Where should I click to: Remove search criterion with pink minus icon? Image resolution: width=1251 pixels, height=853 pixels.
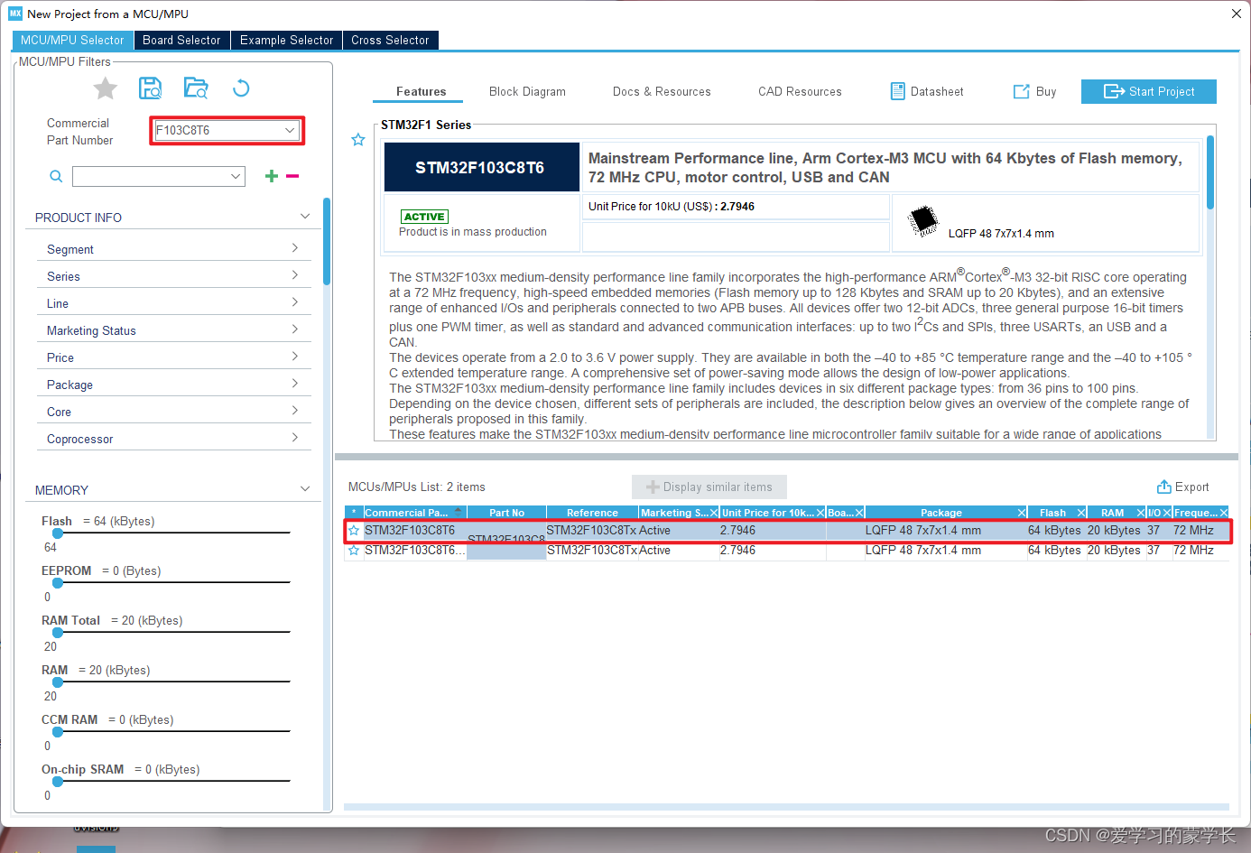292,176
